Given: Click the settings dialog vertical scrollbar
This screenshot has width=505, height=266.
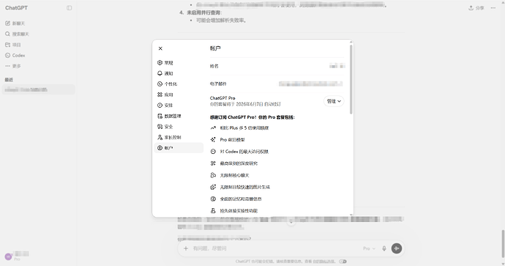Looking at the screenshot, I should (x=351, y=79).
